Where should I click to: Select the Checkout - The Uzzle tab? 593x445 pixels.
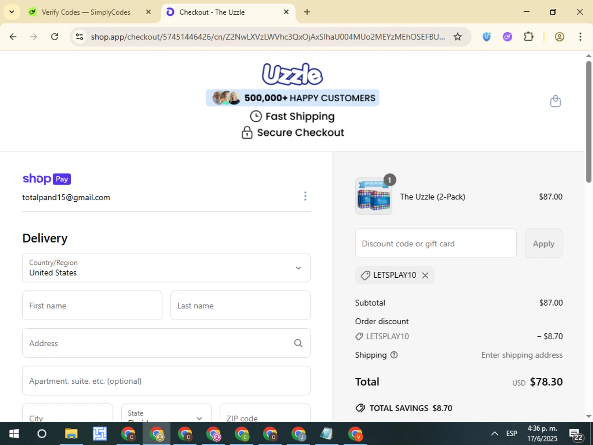(227, 12)
